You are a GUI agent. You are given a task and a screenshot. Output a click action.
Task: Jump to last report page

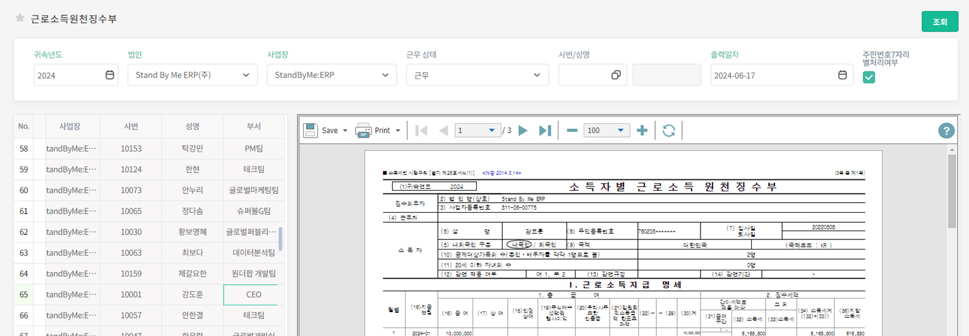click(545, 131)
